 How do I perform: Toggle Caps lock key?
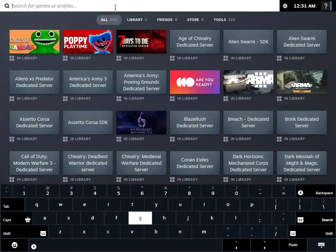click(x=17, y=218)
